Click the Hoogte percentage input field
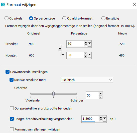Screen dimensions: 137x133 [75, 55]
